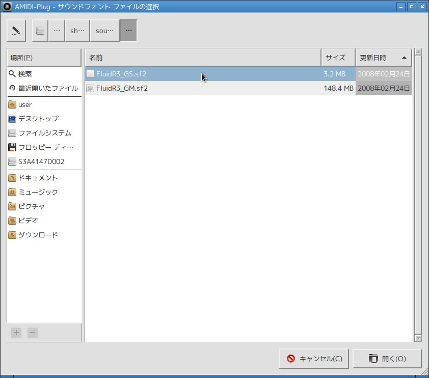Sort files by 名前 column
The height and width of the screenshot is (378, 429).
tap(203, 58)
